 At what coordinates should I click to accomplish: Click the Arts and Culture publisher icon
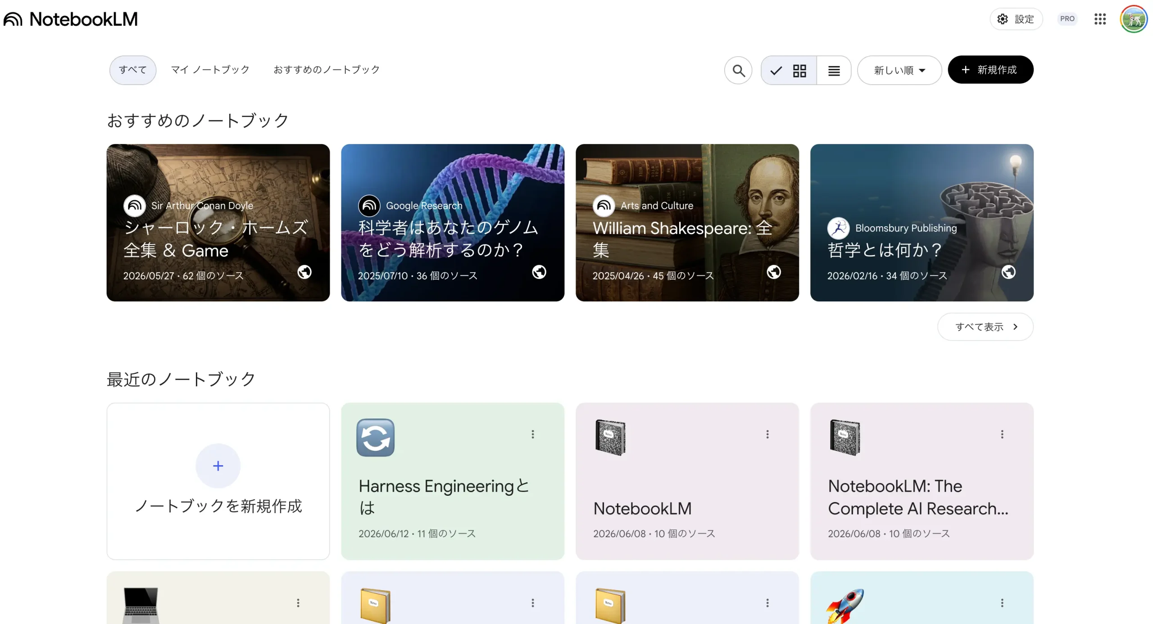pos(604,206)
